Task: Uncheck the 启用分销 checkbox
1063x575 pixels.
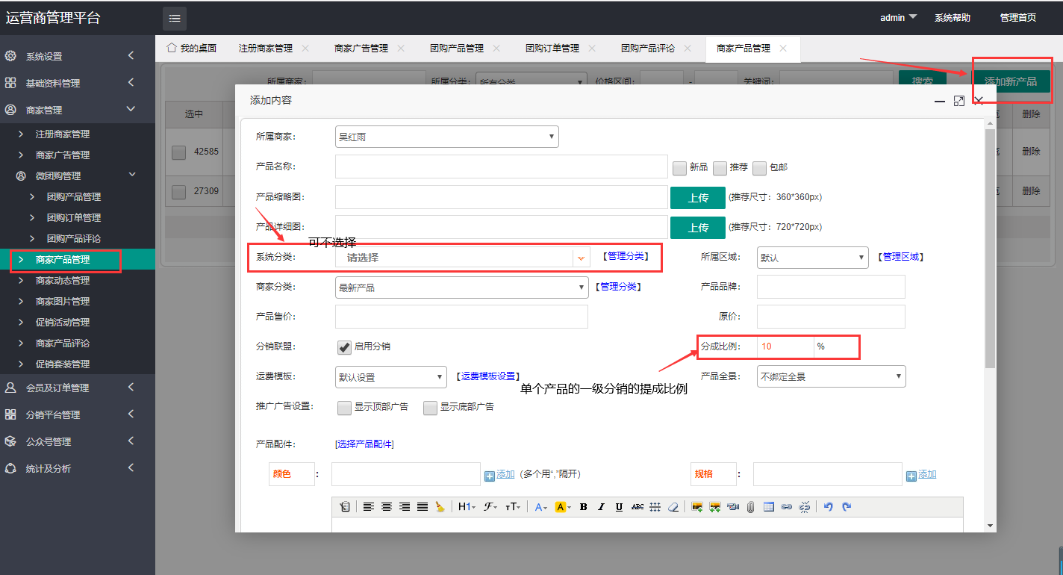Action: [344, 347]
